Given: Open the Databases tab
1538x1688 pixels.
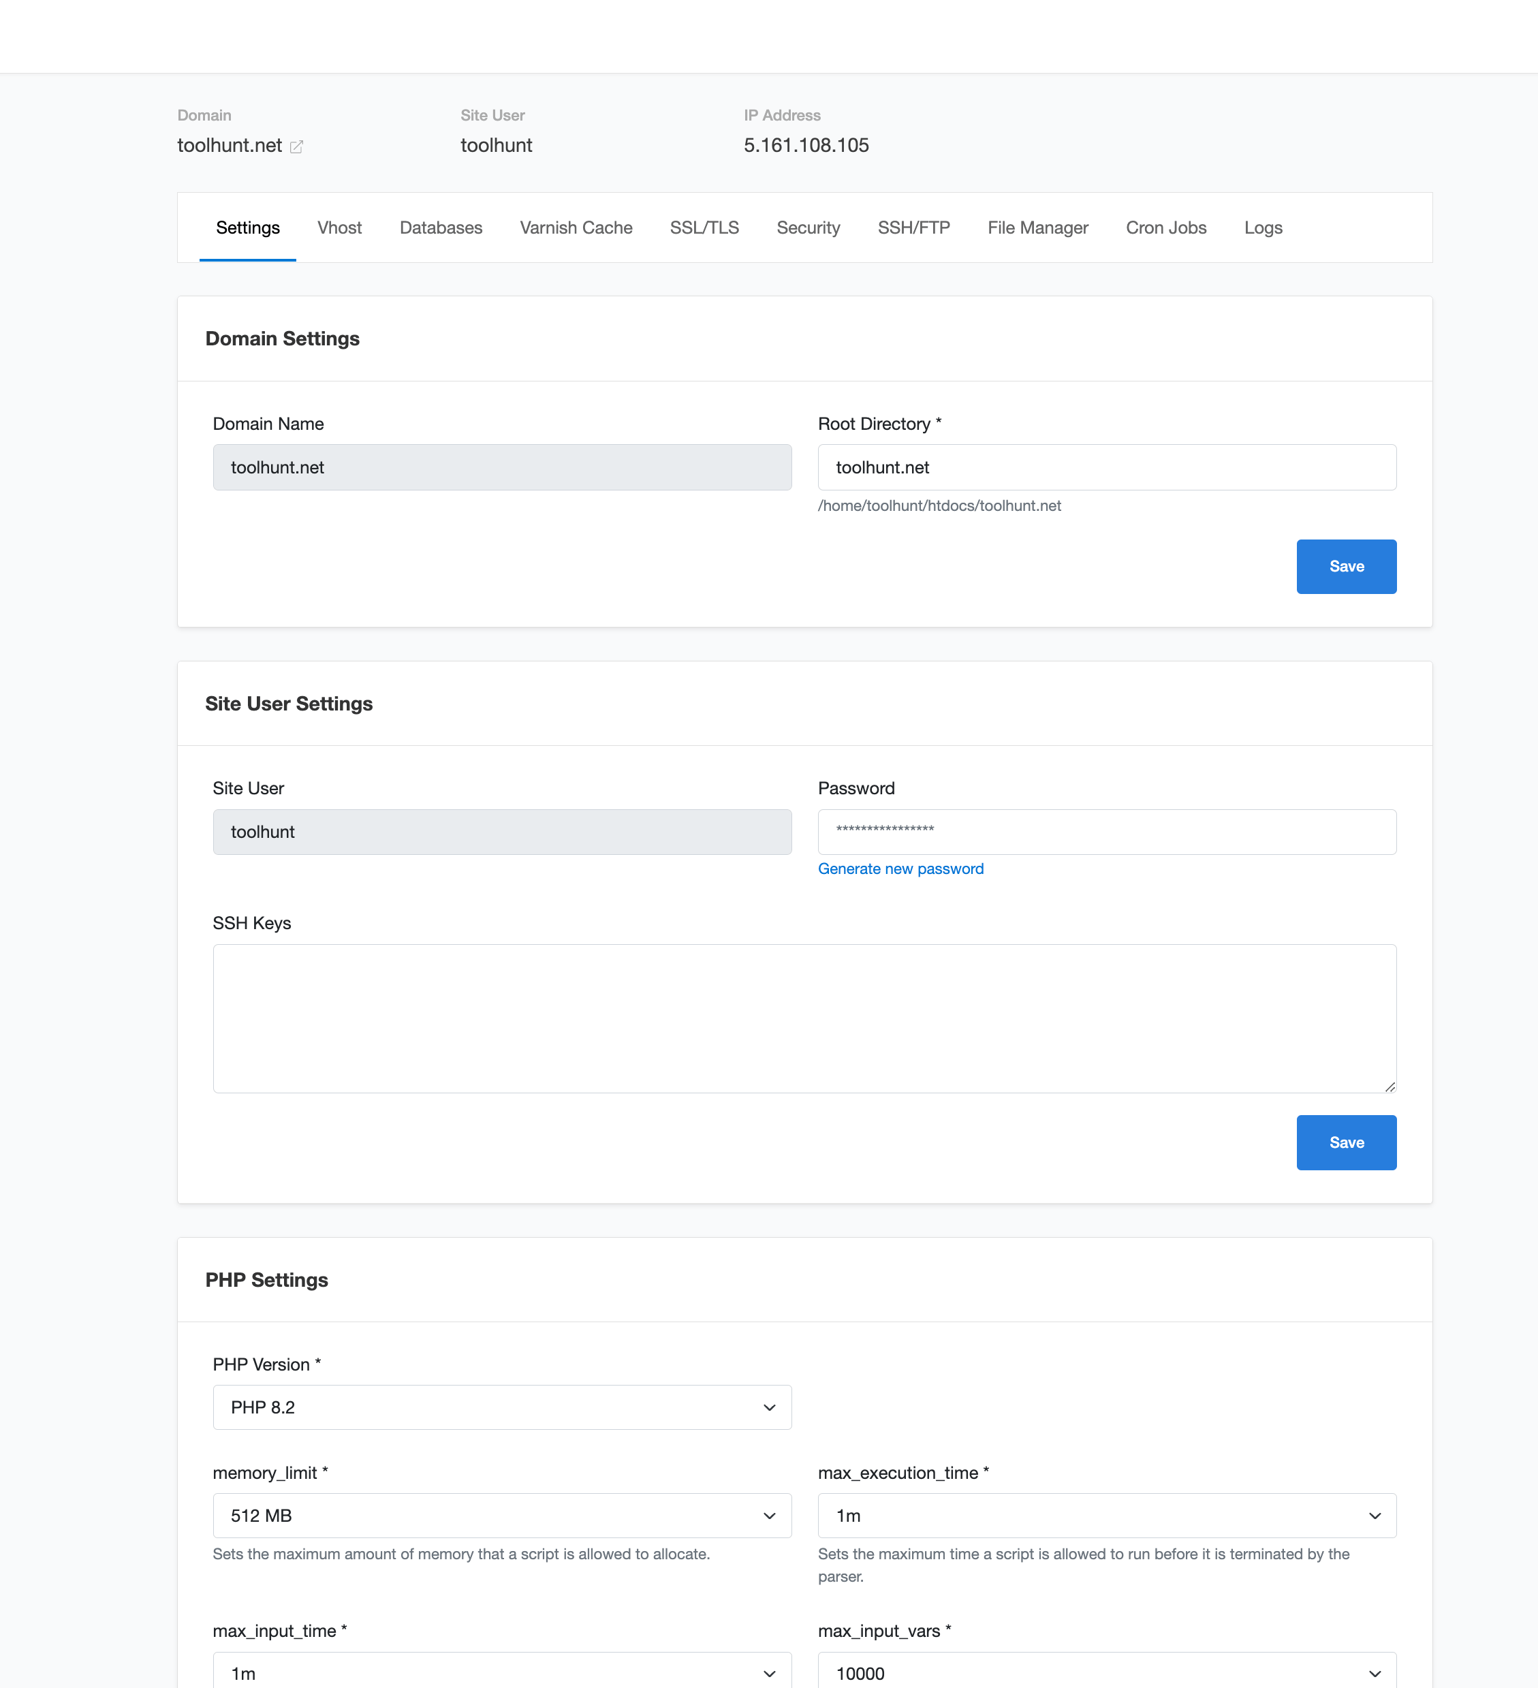Looking at the screenshot, I should click(441, 228).
